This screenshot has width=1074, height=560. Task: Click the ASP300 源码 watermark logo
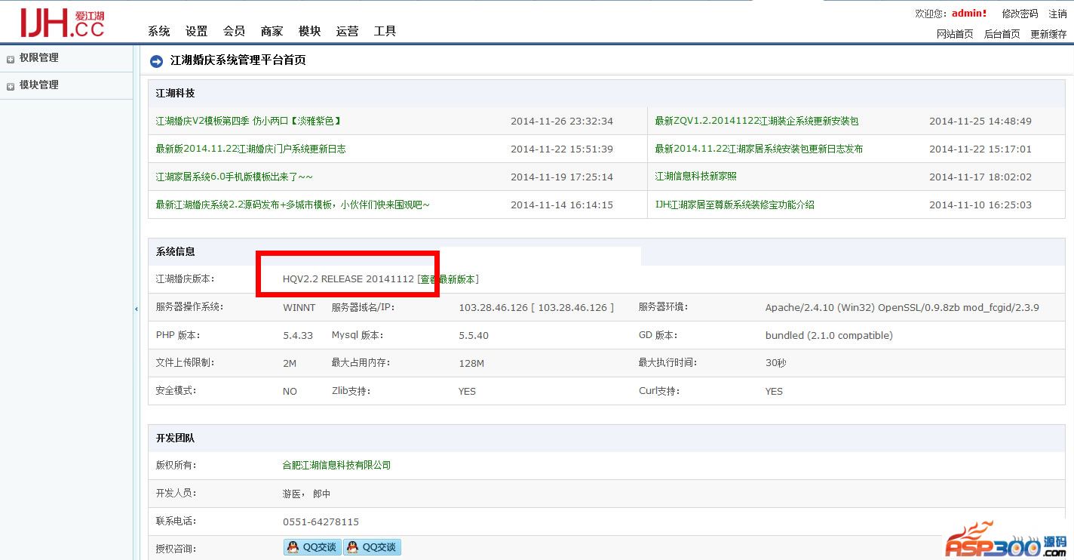(1006, 541)
